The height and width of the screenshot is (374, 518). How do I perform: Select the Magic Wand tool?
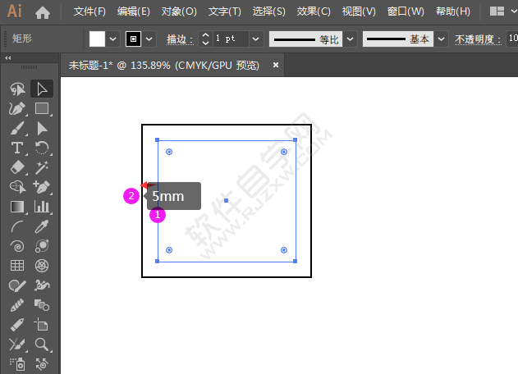(42, 167)
